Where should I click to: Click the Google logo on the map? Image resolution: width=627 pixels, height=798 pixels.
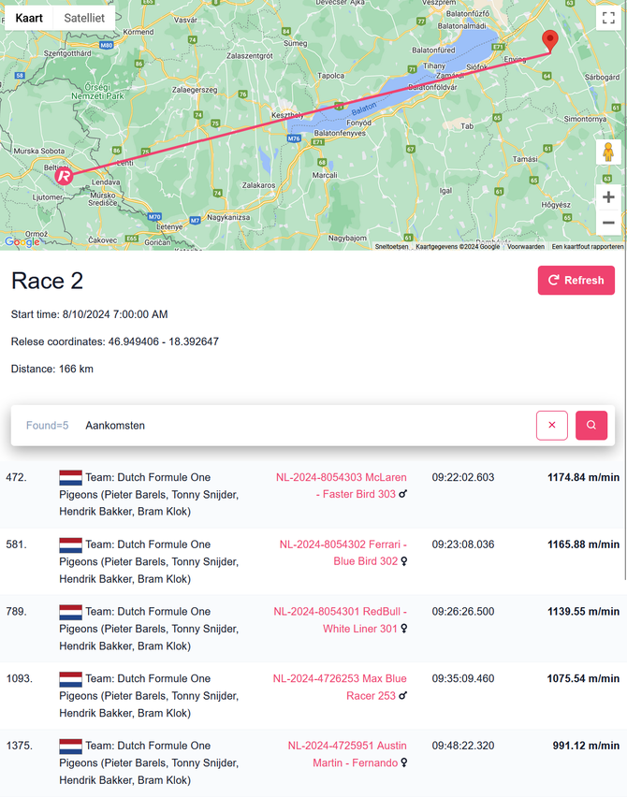point(22,242)
